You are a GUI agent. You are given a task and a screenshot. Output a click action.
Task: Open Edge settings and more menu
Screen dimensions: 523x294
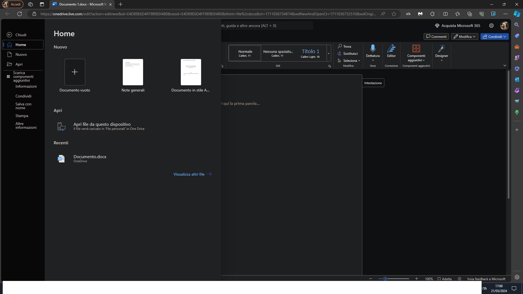point(506,14)
